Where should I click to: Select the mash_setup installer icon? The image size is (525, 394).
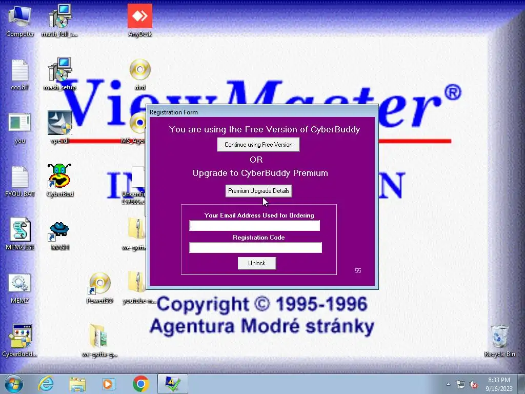[x=59, y=74]
